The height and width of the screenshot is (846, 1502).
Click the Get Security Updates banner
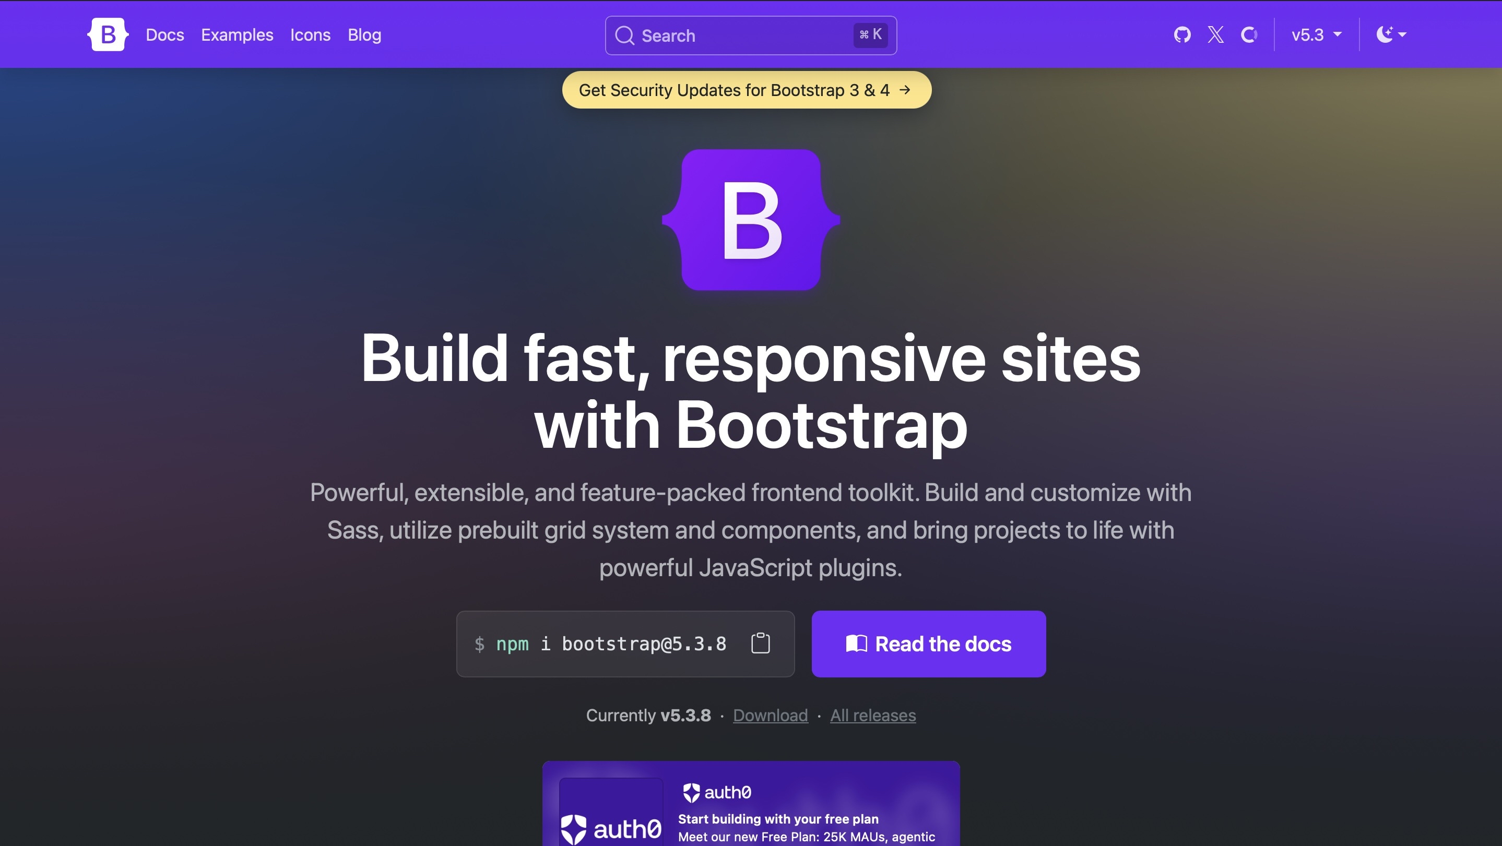pos(747,90)
